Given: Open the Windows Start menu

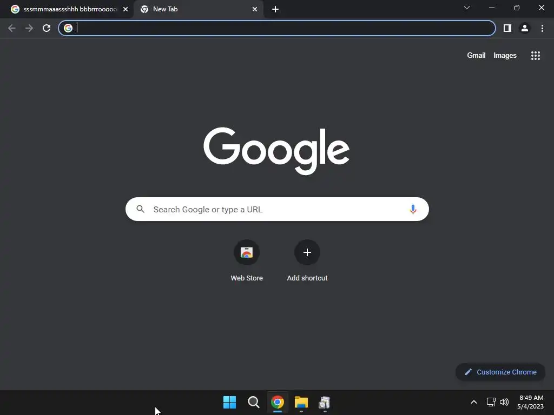Looking at the screenshot, I should tap(229, 402).
